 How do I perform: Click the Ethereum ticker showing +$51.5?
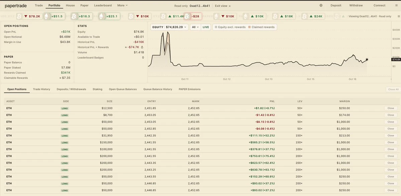54,16
